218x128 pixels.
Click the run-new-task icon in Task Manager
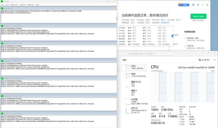(200, 60)
